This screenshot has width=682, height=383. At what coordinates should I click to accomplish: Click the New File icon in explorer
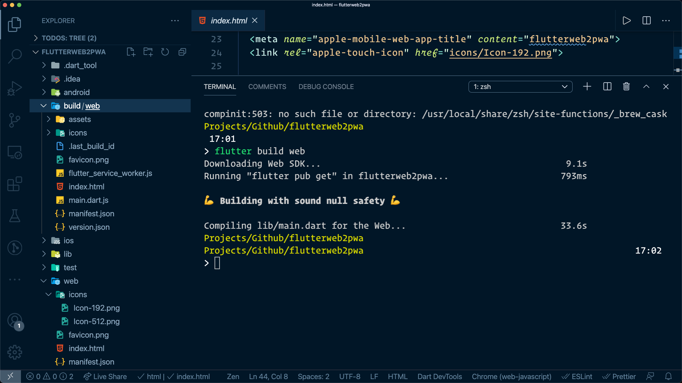(131, 52)
